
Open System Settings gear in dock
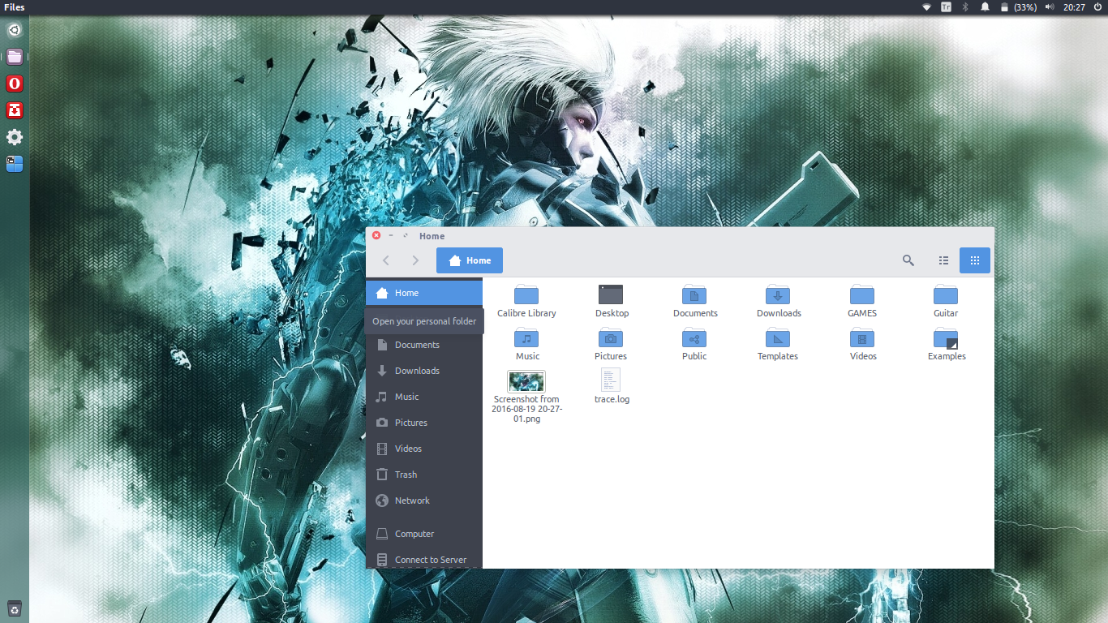tap(15, 137)
